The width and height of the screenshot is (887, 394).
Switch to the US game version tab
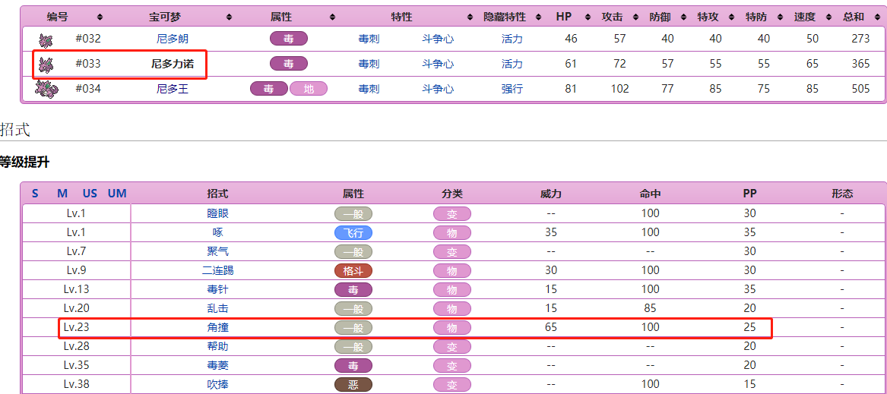[x=90, y=194]
